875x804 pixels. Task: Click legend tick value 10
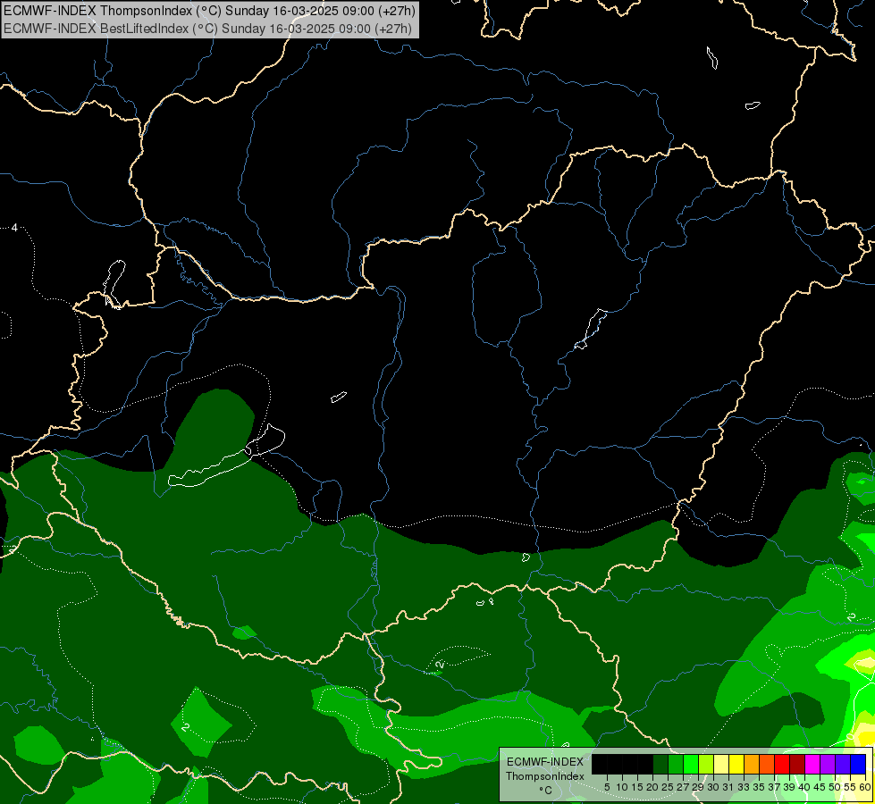point(622,787)
